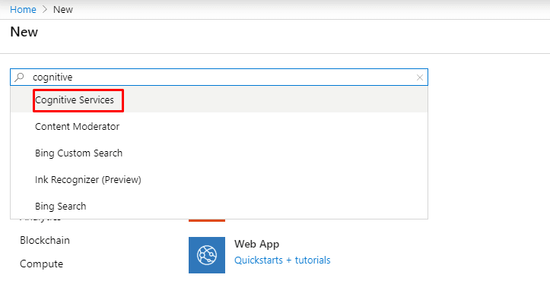Select Ink Recognizer (Preview) suggestion
Image resolution: width=550 pixels, height=281 pixels.
pyautogui.click(x=219, y=180)
